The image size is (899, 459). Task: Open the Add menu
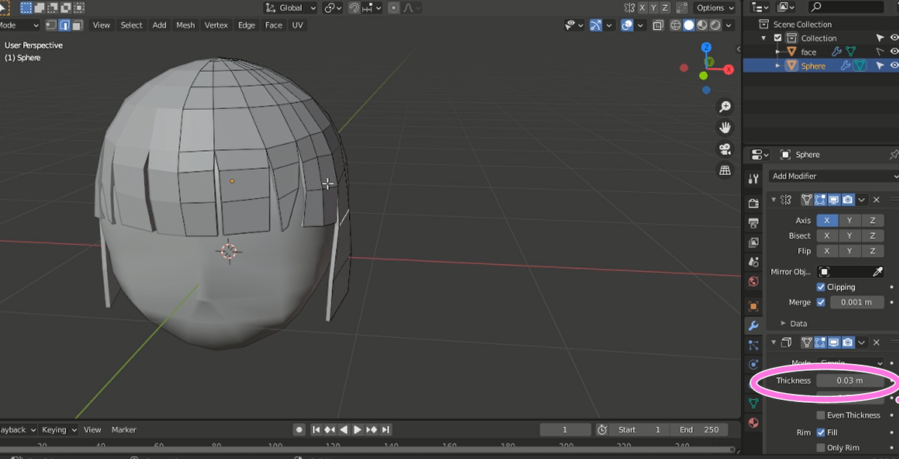pyautogui.click(x=160, y=25)
